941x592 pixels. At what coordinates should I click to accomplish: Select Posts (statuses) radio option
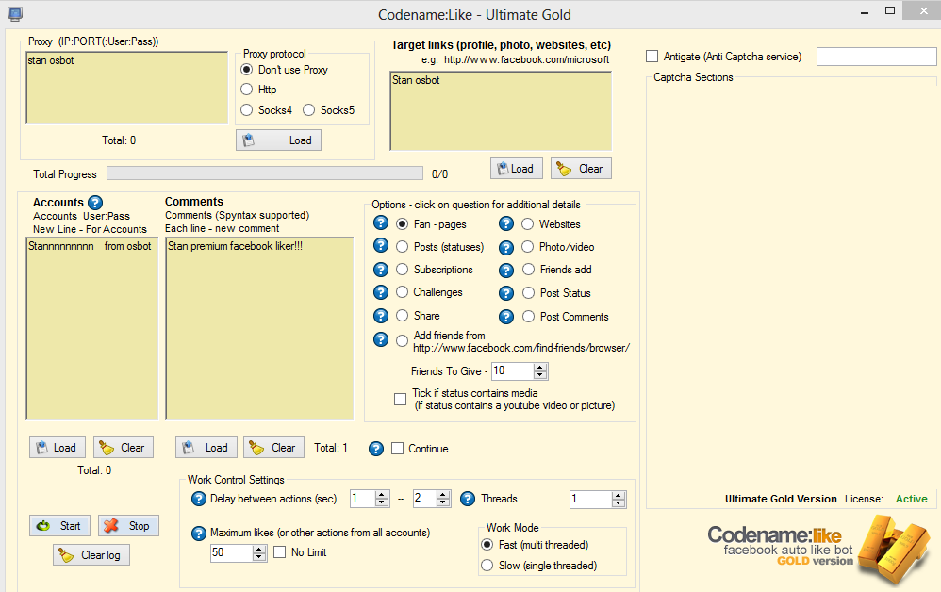pyautogui.click(x=402, y=247)
